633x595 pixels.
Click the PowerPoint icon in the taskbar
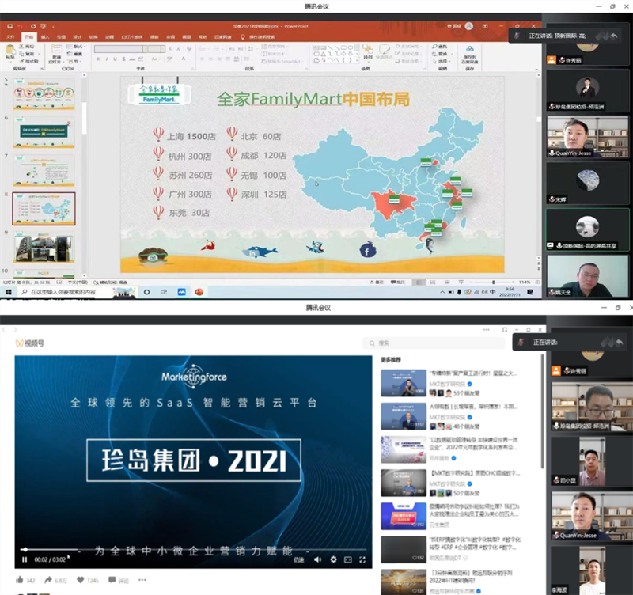pos(199,292)
